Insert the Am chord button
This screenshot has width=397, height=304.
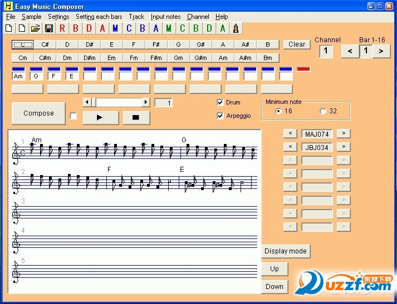click(223, 58)
